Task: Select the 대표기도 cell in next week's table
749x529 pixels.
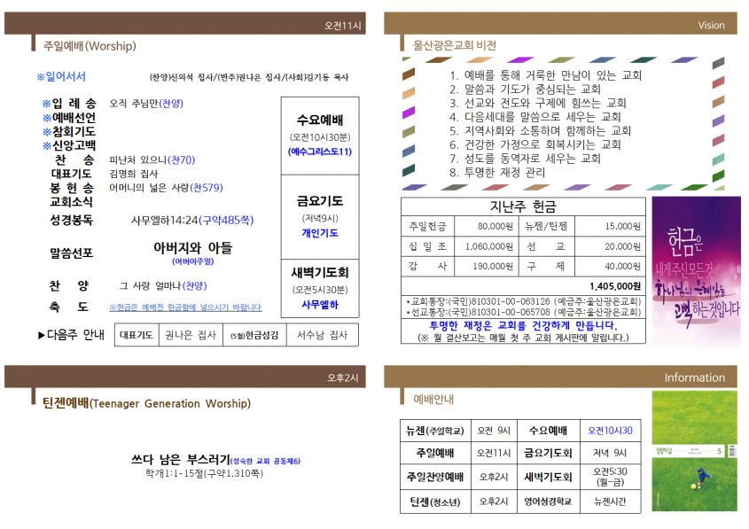Action: 137,335
